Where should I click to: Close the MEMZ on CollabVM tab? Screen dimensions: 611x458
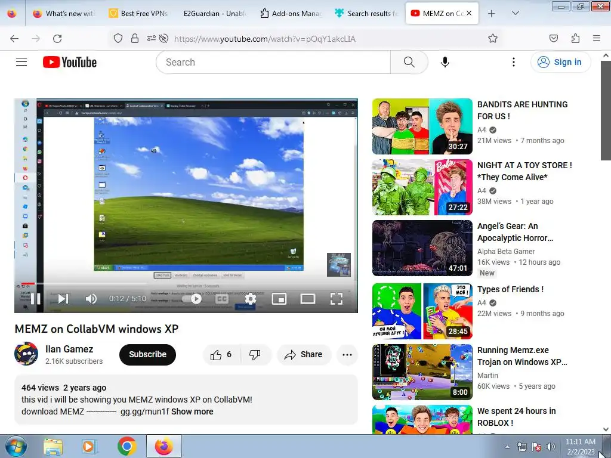point(469,13)
